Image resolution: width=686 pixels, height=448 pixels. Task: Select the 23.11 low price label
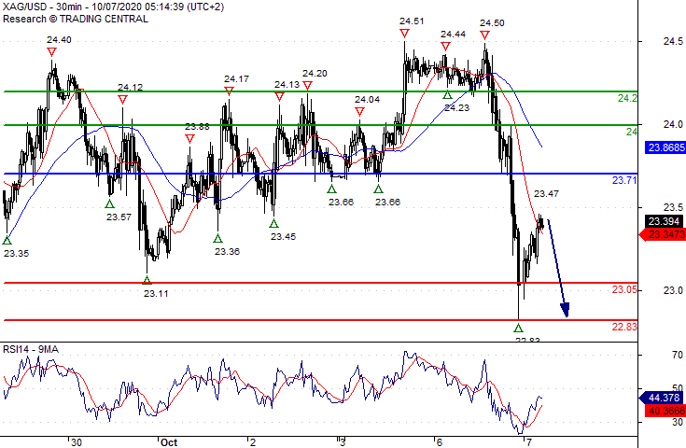point(156,294)
